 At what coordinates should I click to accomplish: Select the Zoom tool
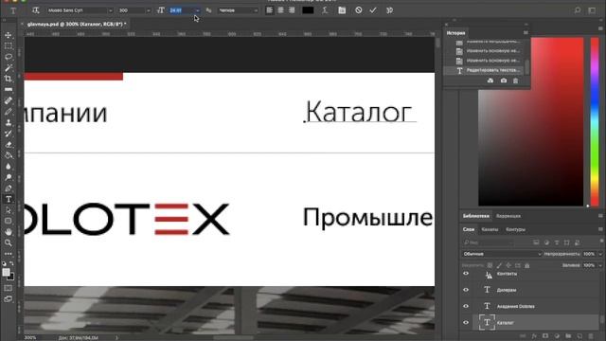pos(9,242)
